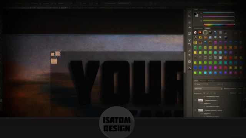Apply the yellow-outlined style starting third row
Viewport: 246px width, 138px height.
pos(195,43)
